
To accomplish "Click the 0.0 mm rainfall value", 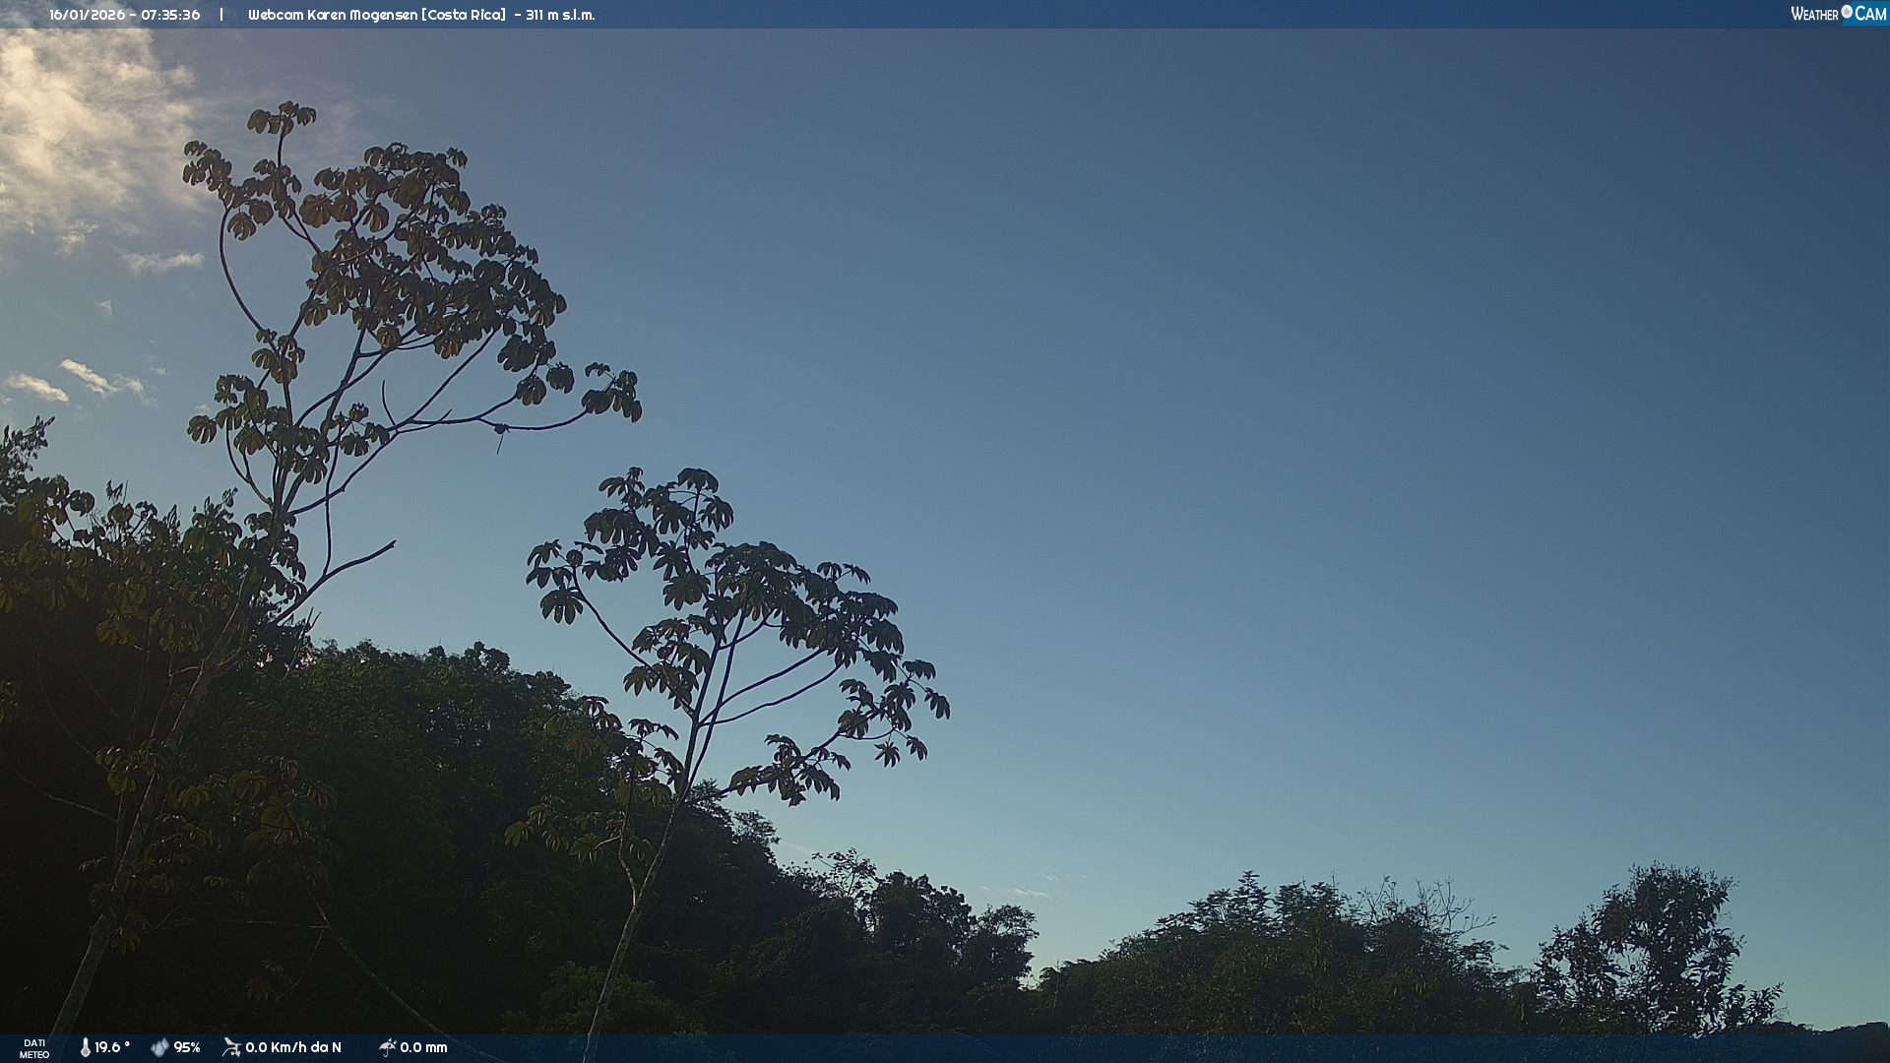I will 423,1048.
